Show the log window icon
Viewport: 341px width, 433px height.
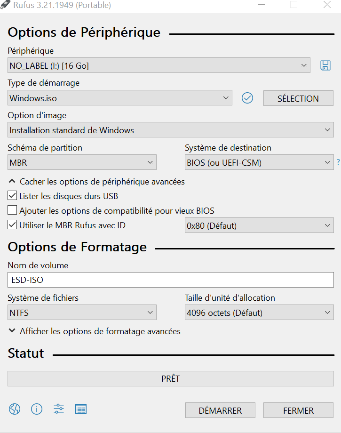tap(81, 409)
